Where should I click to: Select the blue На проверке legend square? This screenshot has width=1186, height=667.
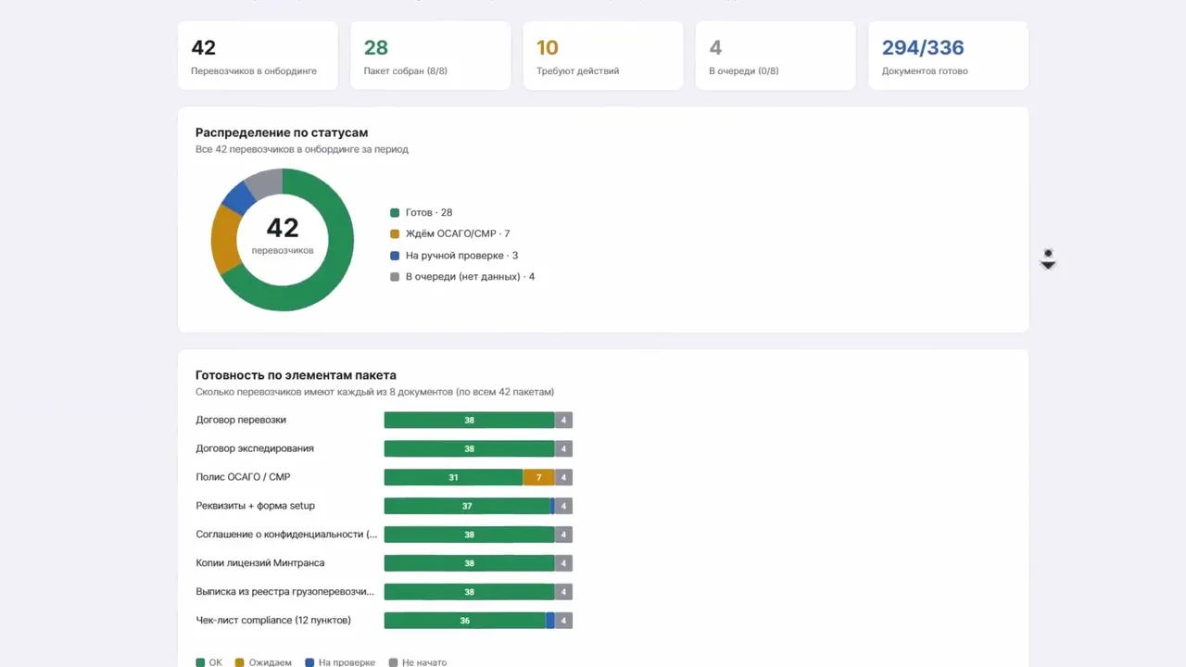coord(310,663)
